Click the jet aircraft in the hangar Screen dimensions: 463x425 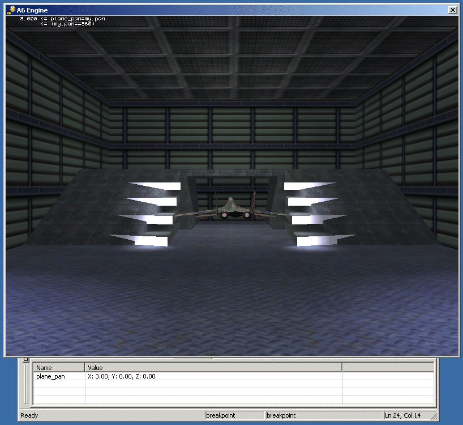230,209
